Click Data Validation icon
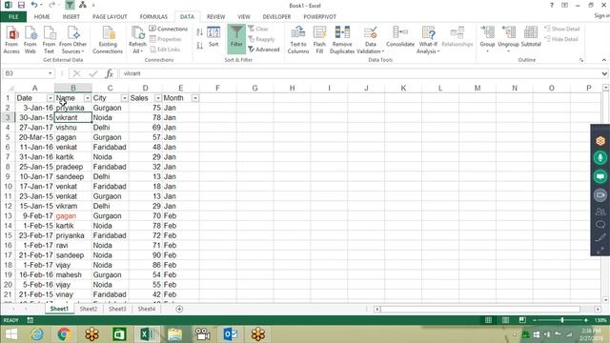This screenshot has height=343, width=610. pyautogui.click(x=371, y=40)
